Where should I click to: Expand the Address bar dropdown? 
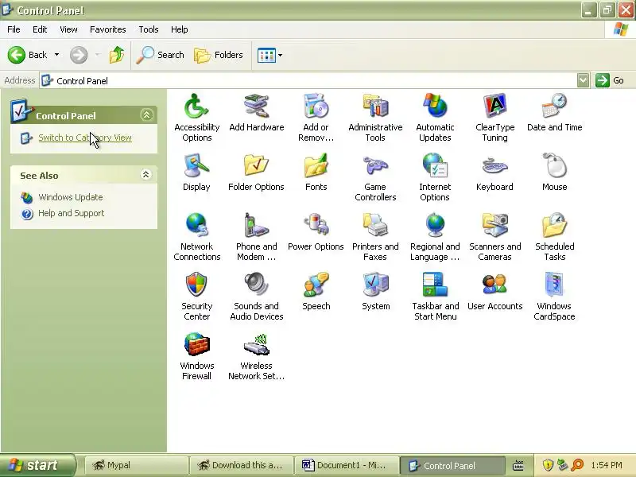click(x=583, y=80)
